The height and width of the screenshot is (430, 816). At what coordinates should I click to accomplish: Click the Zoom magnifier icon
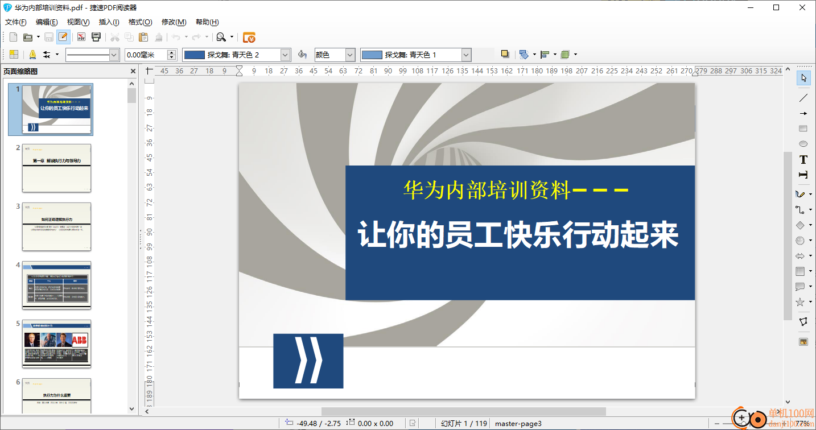tap(221, 38)
